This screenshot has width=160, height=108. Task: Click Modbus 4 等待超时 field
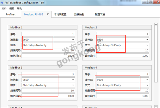click(123, 96)
